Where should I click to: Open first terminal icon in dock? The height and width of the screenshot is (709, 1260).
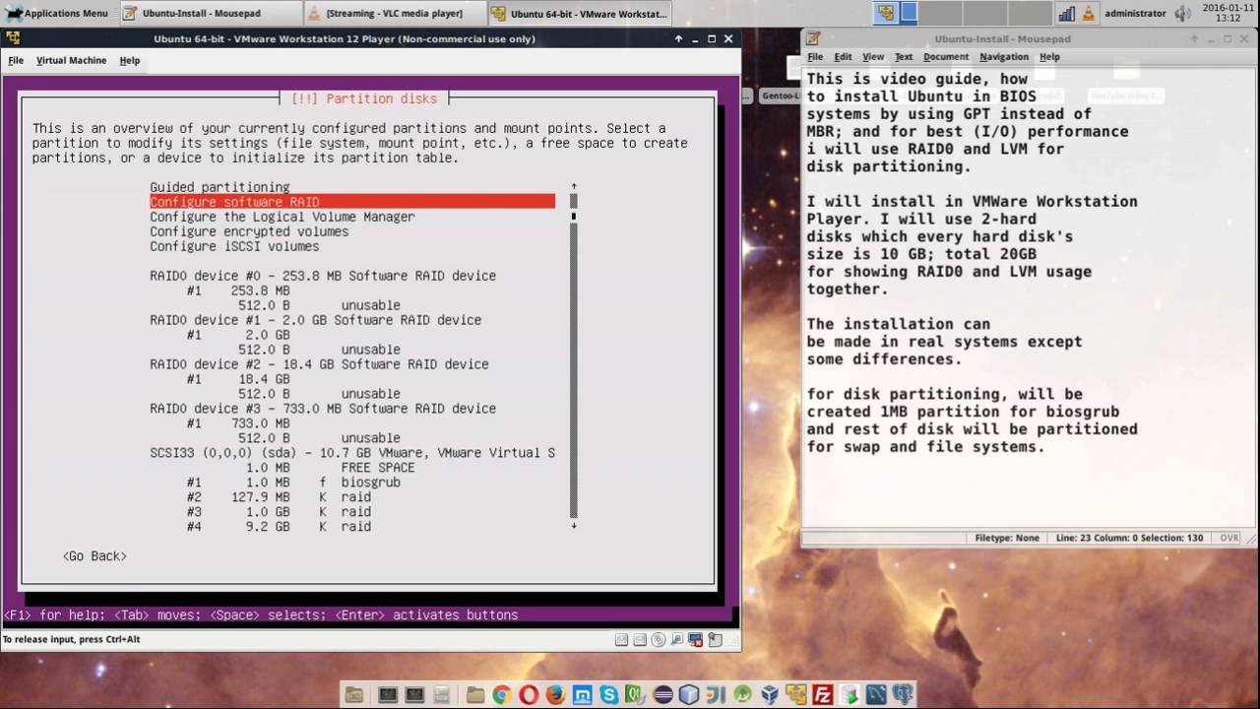(x=388, y=694)
